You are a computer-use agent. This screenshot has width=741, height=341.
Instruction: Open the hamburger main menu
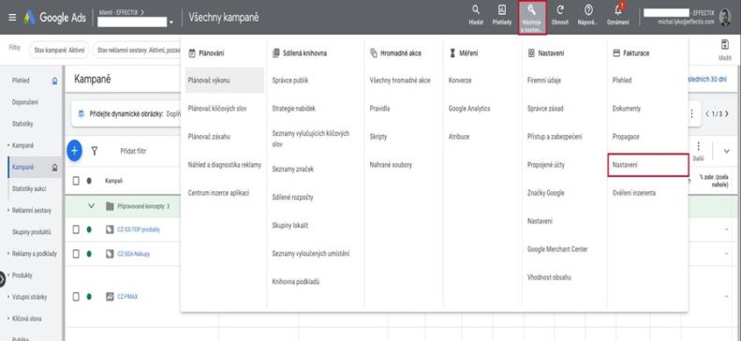tap(12, 18)
